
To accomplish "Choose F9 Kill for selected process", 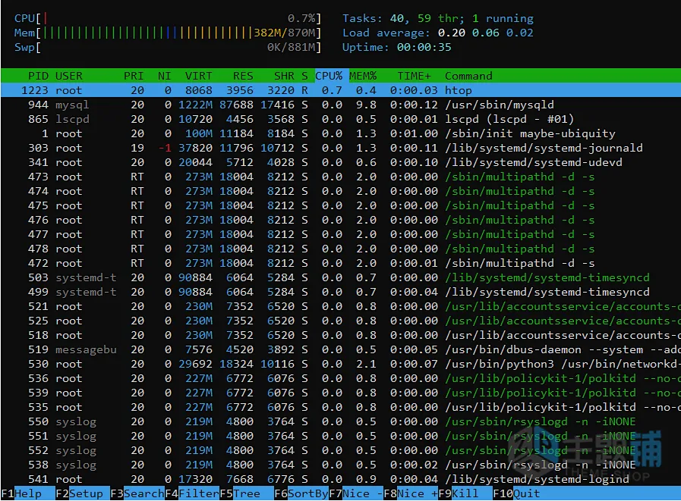I will pyautogui.click(x=465, y=493).
